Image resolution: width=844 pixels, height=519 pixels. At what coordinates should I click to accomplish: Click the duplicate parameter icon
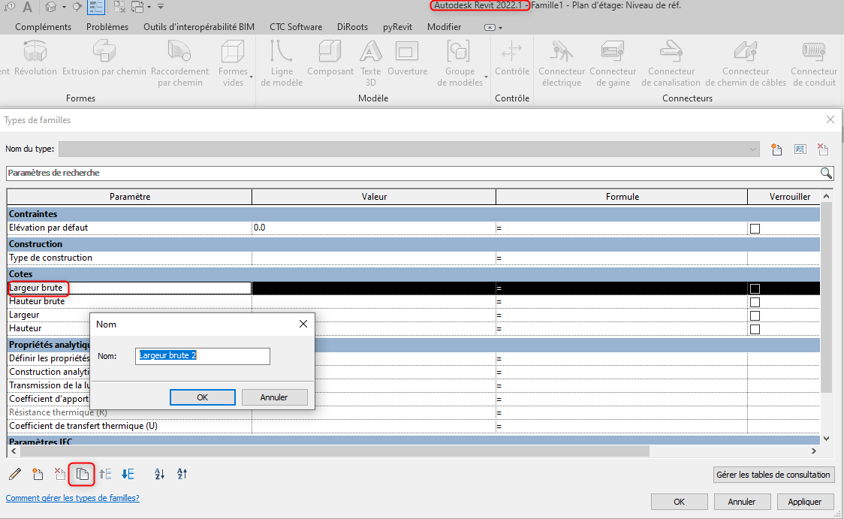click(x=83, y=474)
